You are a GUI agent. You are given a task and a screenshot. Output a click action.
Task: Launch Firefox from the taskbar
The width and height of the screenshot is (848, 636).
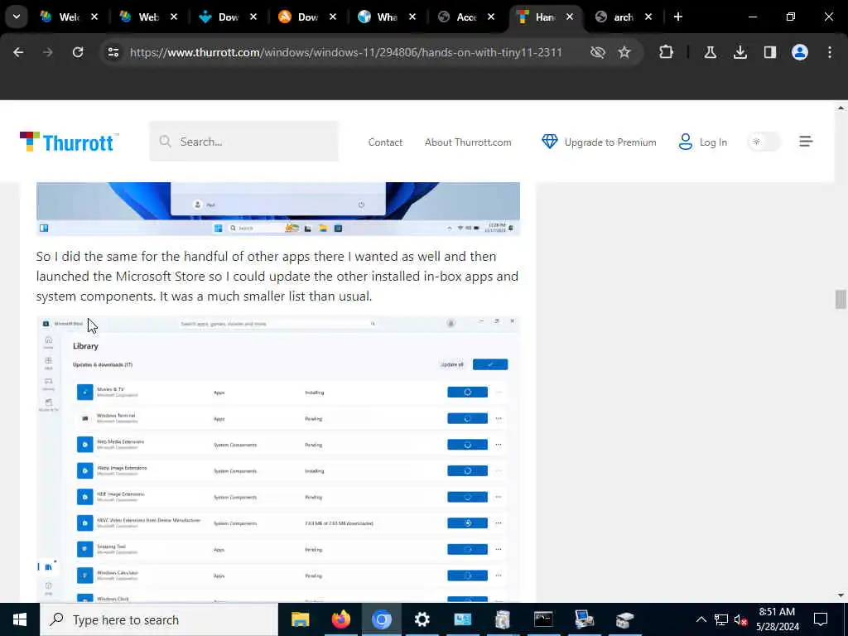(x=340, y=619)
